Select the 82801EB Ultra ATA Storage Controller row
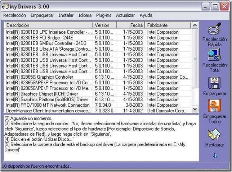 [98, 49]
